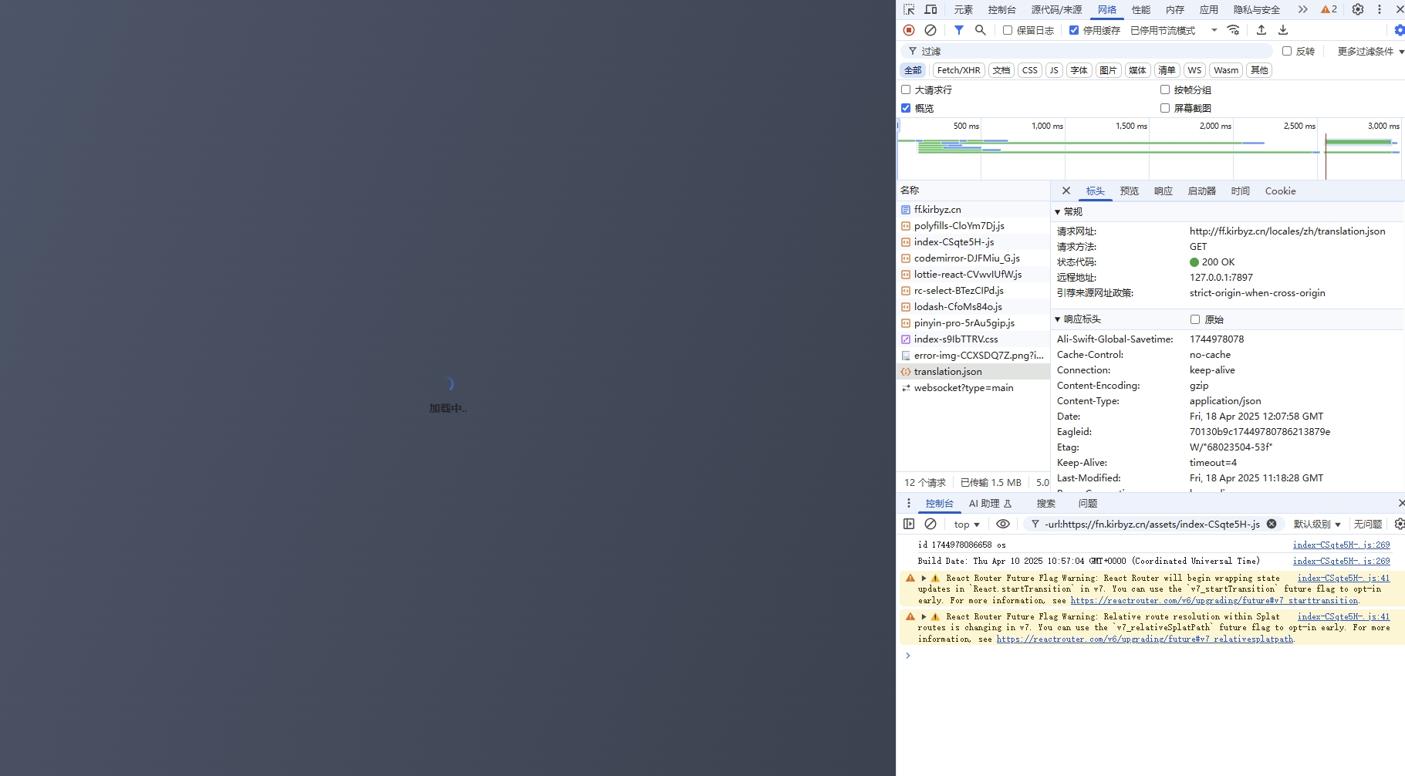
Task: Click the more tabs chevron icon
Action: (x=1303, y=9)
